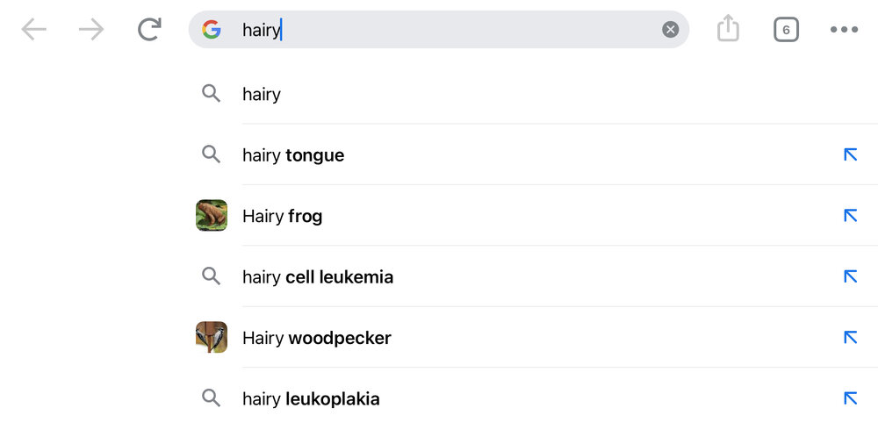
Task: Show the six open tabs
Action: point(786,30)
